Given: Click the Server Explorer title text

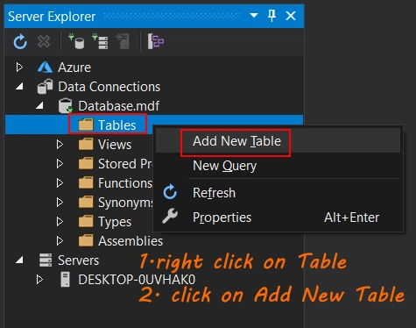Looking at the screenshot, I should [52, 17].
